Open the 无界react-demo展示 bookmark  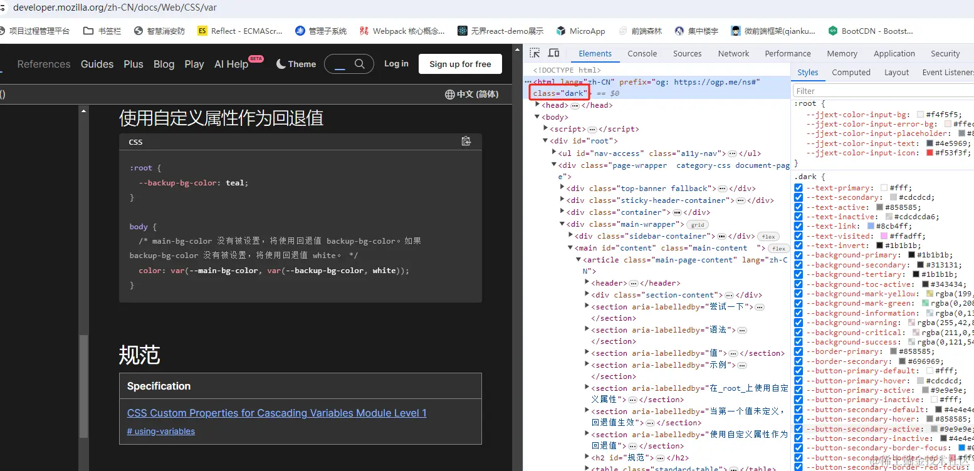pos(501,31)
